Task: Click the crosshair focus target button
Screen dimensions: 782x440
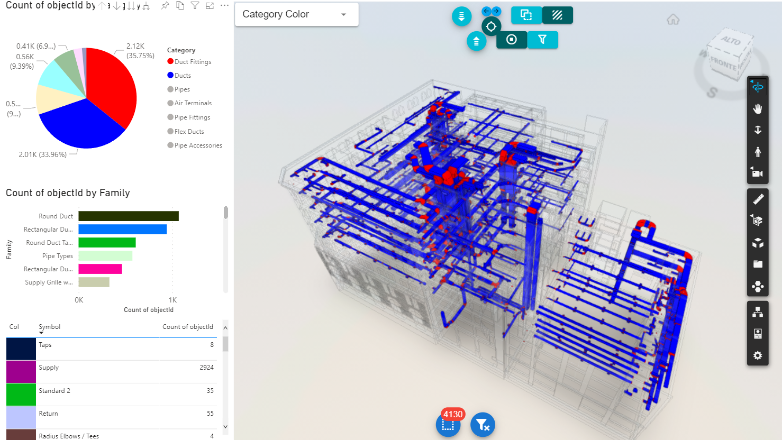Action: point(491,26)
